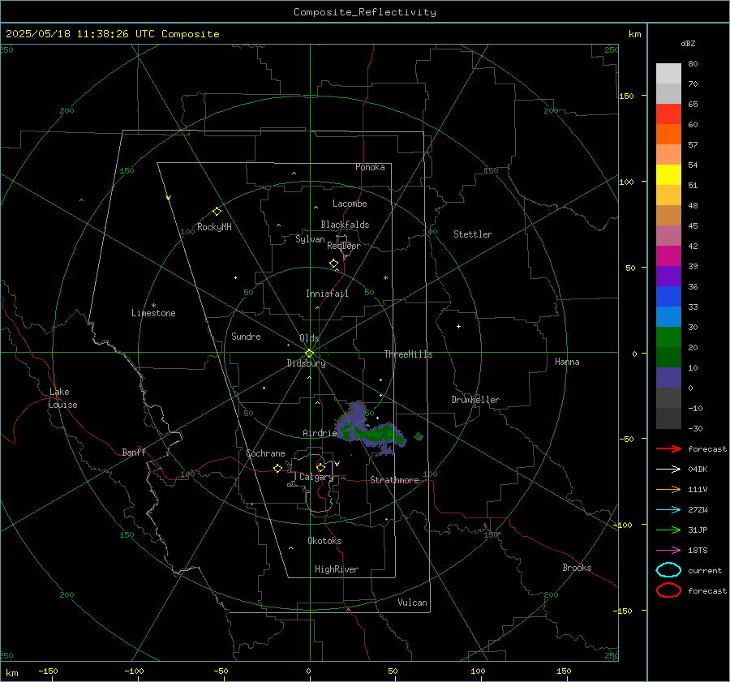Click the Blackfalds town label
The width and height of the screenshot is (730, 682).
point(345,225)
